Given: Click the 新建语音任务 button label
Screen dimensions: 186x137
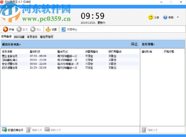Looking at the screenshot, I should point(16,130).
